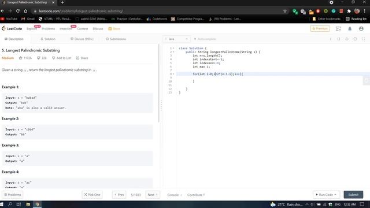Enter editor fullscreen mode
The image size is (370, 208).
(364, 39)
